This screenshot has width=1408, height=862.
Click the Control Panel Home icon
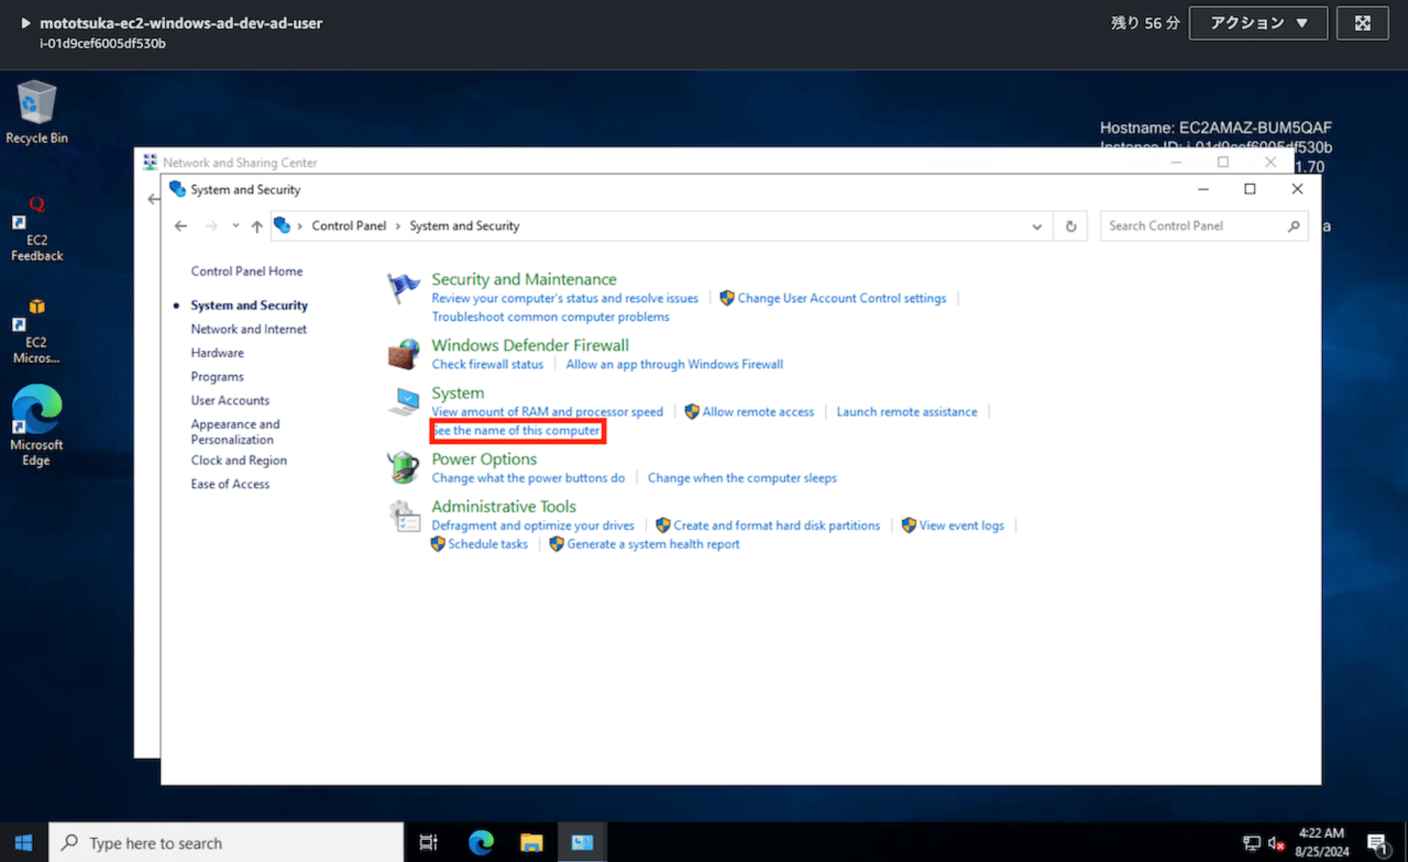pos(246,270)
